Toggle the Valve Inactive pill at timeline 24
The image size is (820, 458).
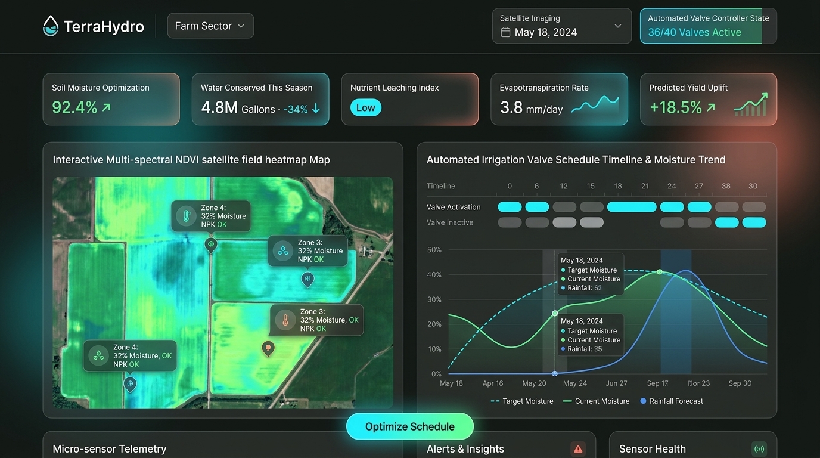point(672,222)
